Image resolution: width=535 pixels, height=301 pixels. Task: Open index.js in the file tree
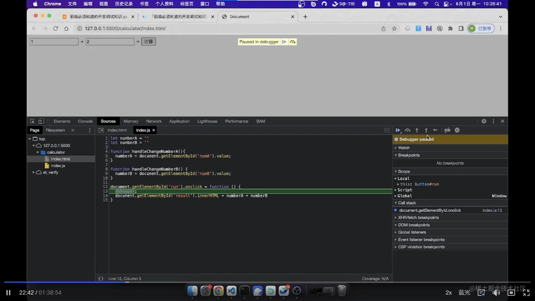[x=58, y=166]
